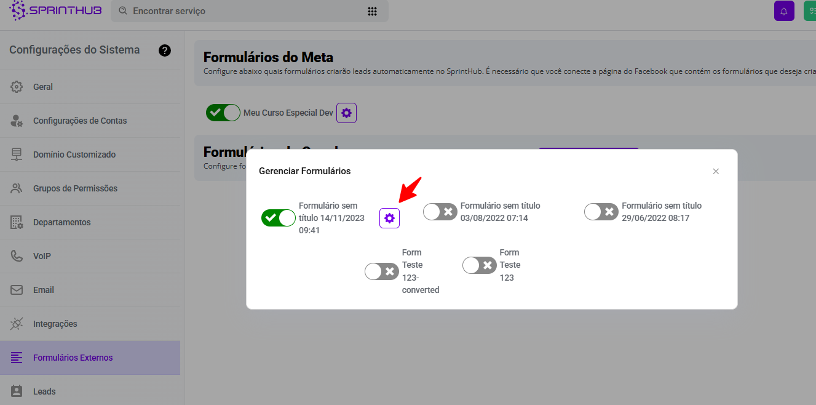
Task: Open gear settings for Formulário 14/11/2023
Action: (x=389, y=218)
